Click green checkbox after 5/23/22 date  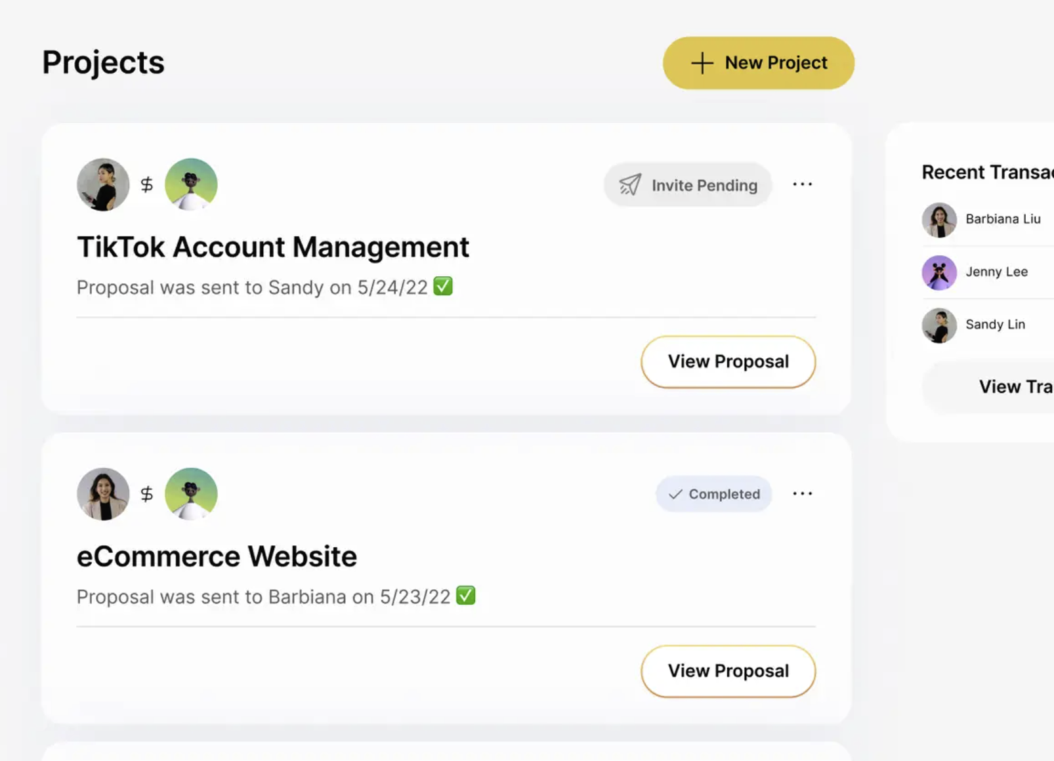(x=465, y=596)
